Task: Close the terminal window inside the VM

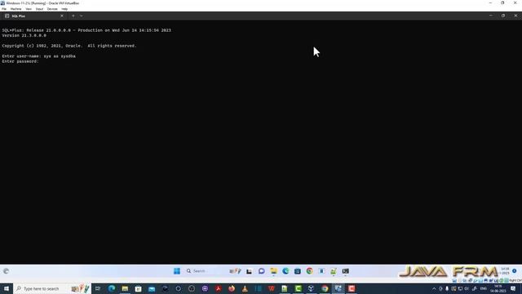Action: (x=515, y=16)
